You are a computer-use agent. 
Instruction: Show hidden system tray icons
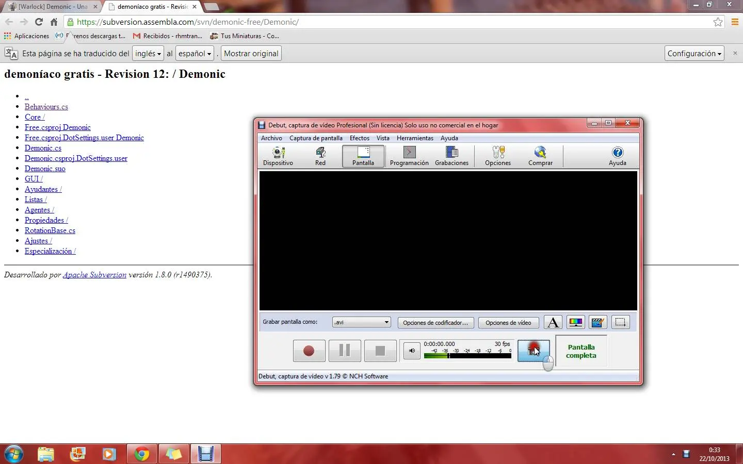pos(673,454)
